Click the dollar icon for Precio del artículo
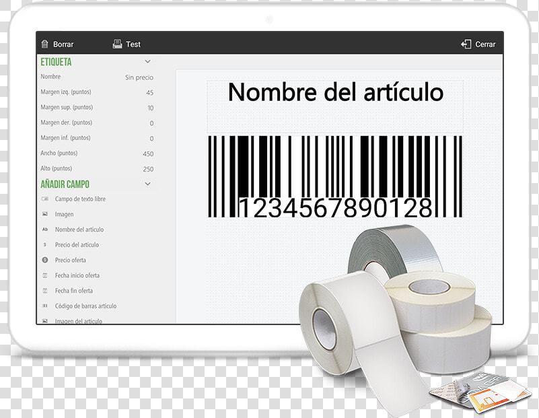539x418 pixels. coord(45,244)
